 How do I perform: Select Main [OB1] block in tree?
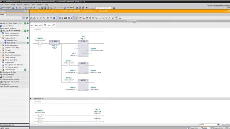coord(11,43)
